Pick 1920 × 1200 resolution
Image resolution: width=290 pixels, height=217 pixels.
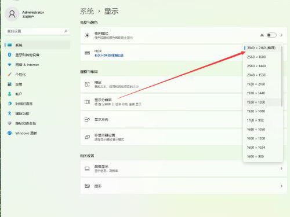(x=262, y=102)
